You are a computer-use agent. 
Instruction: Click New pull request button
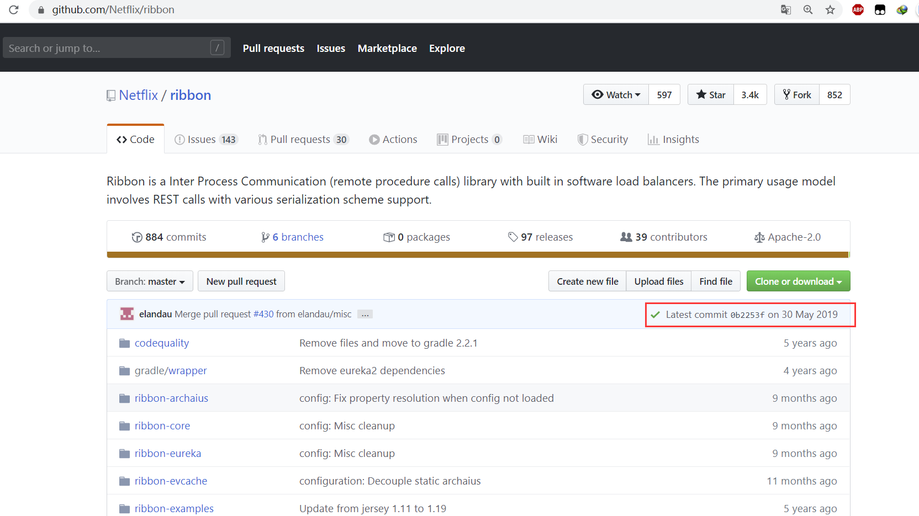pyautogui.click(x=241, y=281)
